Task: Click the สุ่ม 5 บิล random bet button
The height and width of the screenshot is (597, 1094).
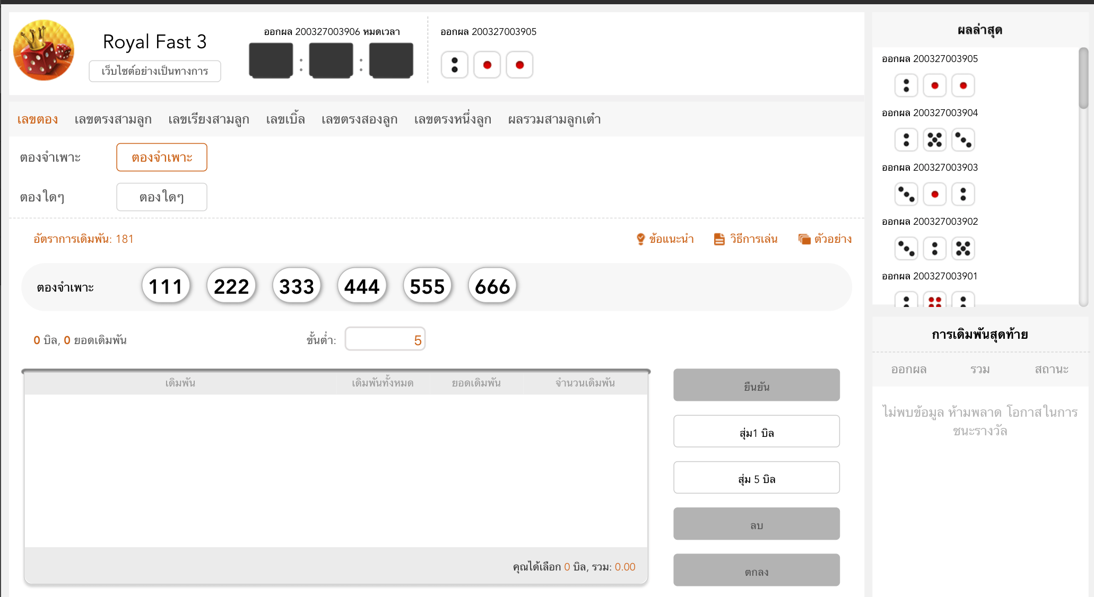Action: 756,478
